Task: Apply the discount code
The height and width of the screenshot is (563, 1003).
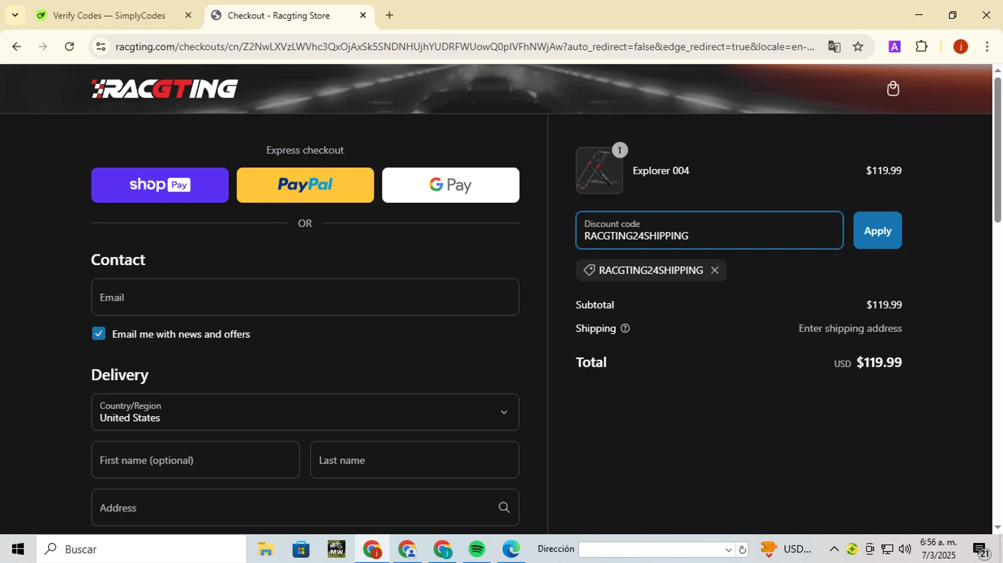Action: (x=877, y=230)
